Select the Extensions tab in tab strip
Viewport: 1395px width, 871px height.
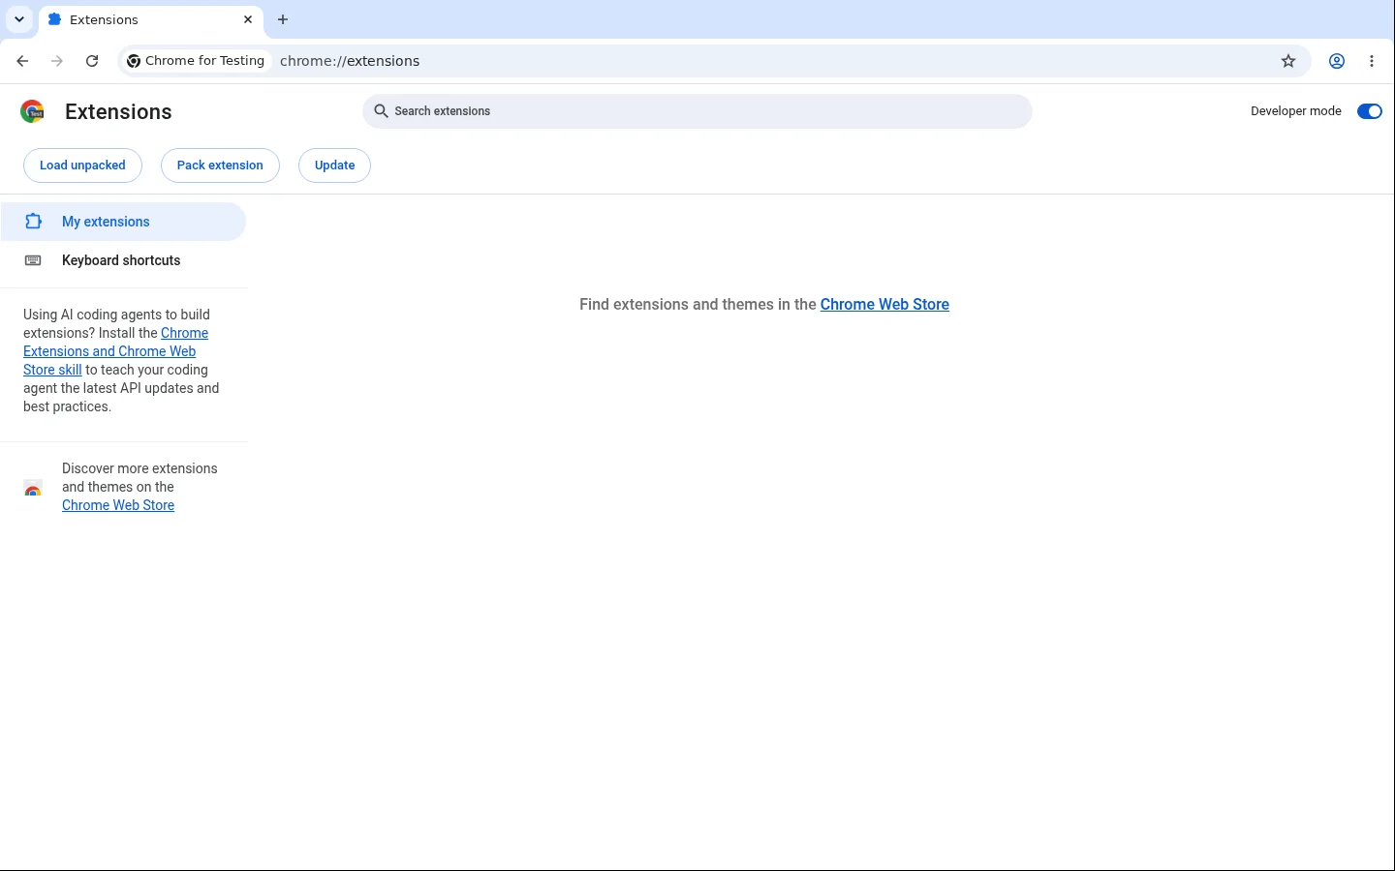151,19
